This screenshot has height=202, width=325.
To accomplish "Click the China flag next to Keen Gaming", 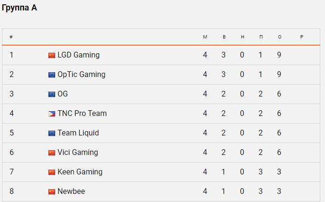I will click(52, 173).
